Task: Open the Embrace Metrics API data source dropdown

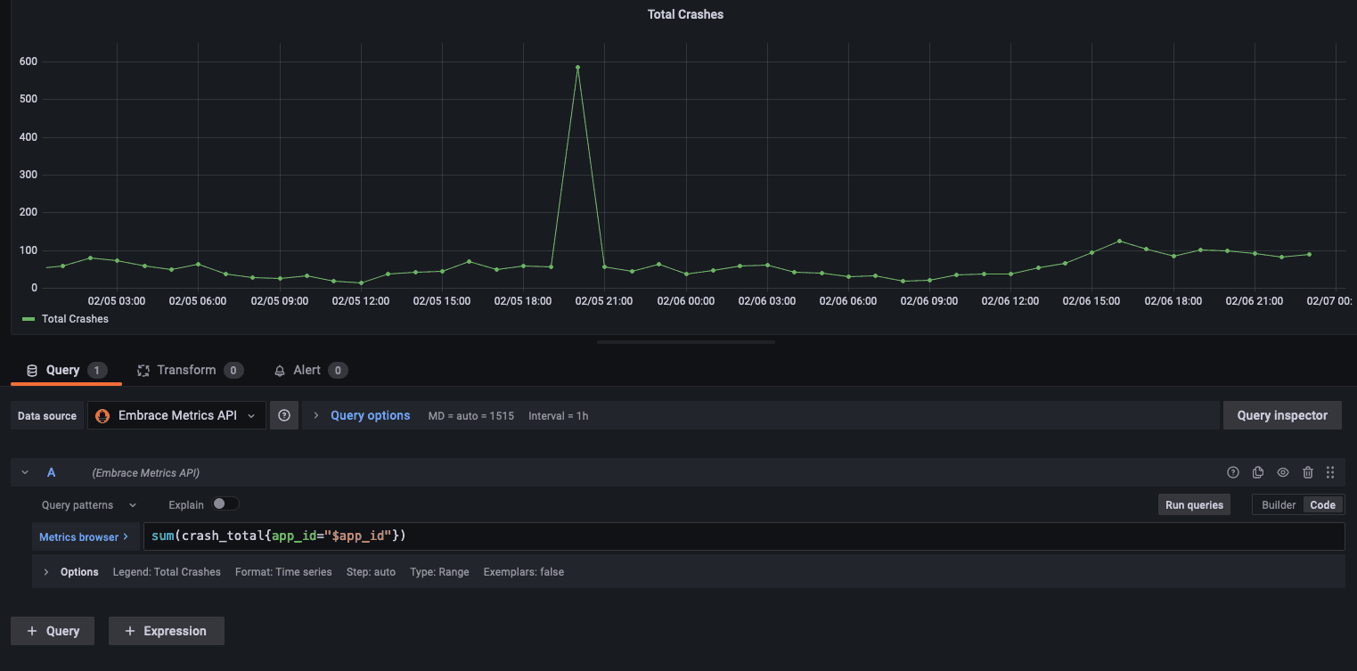Action: (x=252, y=414)
